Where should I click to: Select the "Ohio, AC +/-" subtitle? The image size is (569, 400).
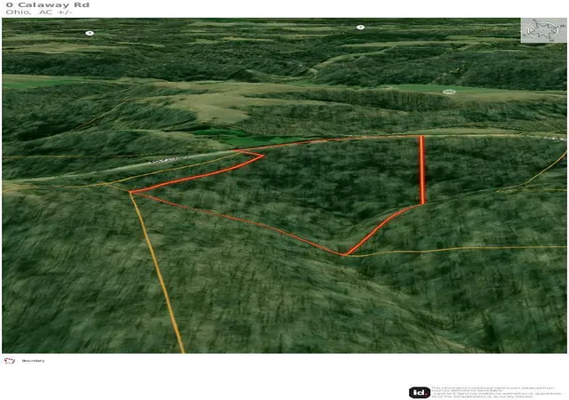(x=39, y=12)
